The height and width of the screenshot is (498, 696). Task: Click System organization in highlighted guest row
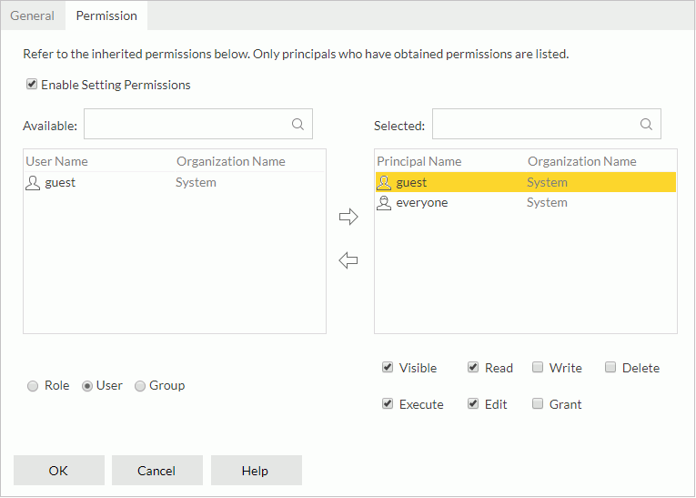(x=547, y=183)
